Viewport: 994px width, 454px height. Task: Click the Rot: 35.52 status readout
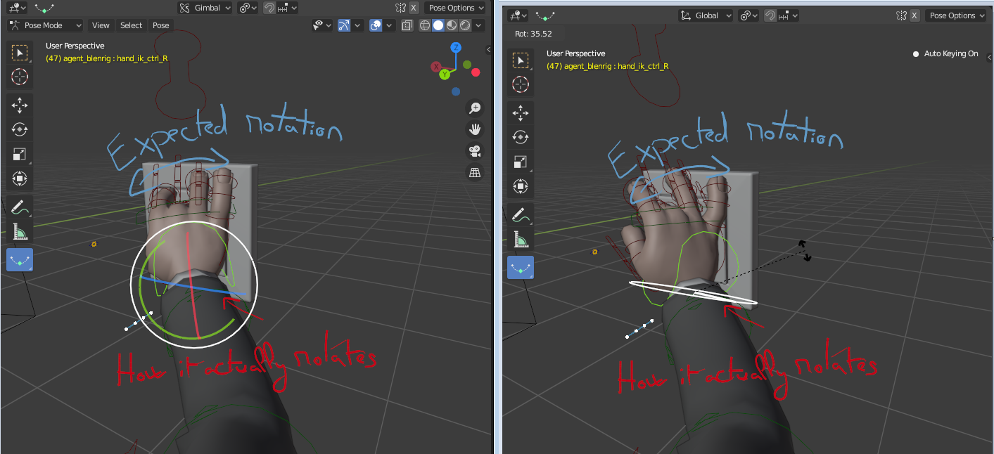tap(533, 34)
